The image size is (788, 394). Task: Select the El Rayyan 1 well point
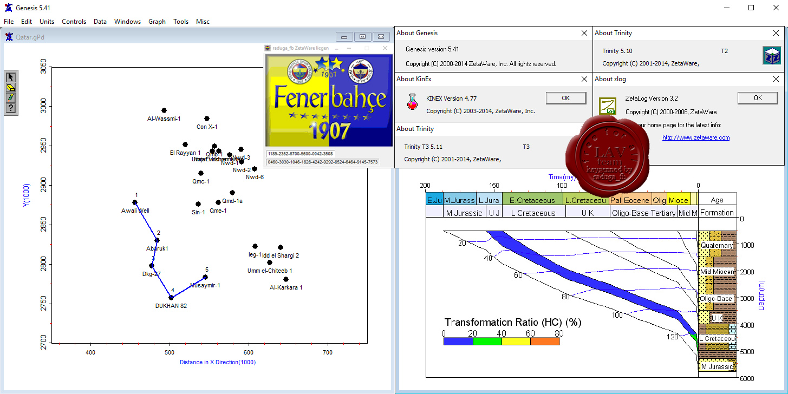pos(185,145)
